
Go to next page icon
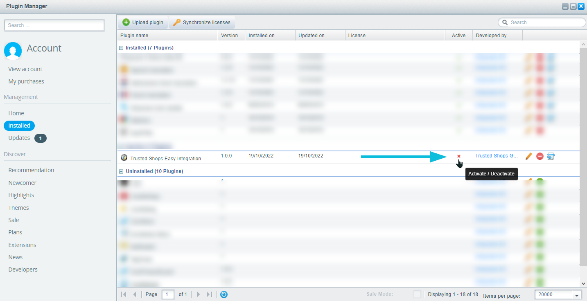click(198, 294)
